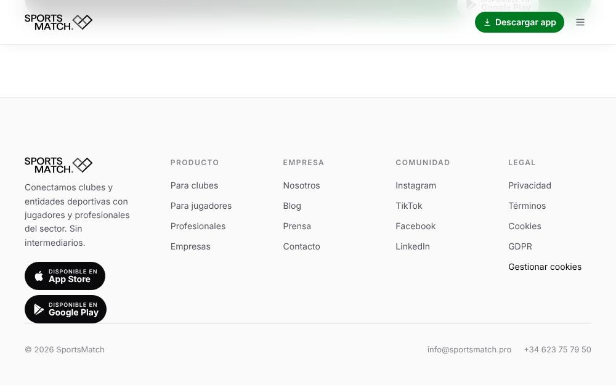Open the Términos link

[x=527, y=206]
